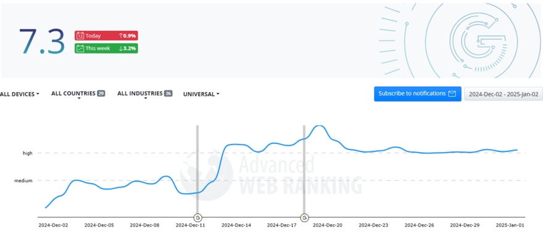Click the calendar icon in Today badge
This screenshot has height=232, width=543.
pos(80,36)
